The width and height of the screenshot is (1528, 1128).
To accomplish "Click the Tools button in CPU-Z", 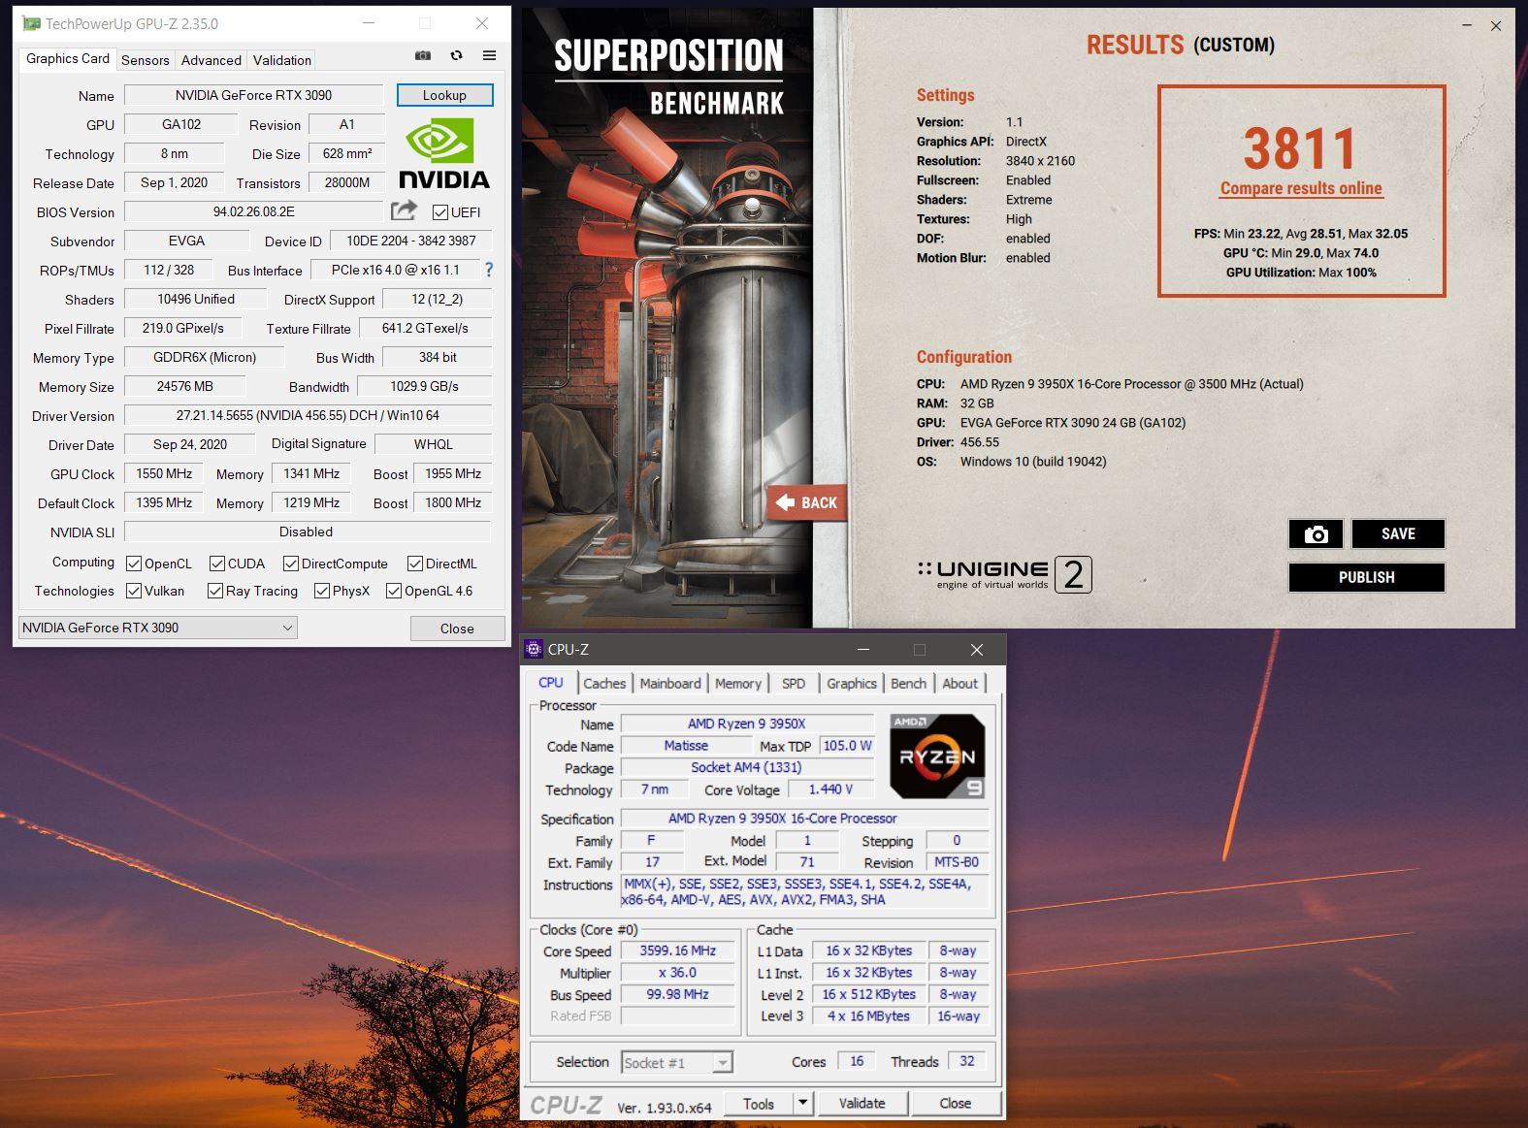I will [x=759, y=1104].
